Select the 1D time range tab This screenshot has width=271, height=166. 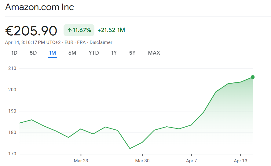[14, 53]
